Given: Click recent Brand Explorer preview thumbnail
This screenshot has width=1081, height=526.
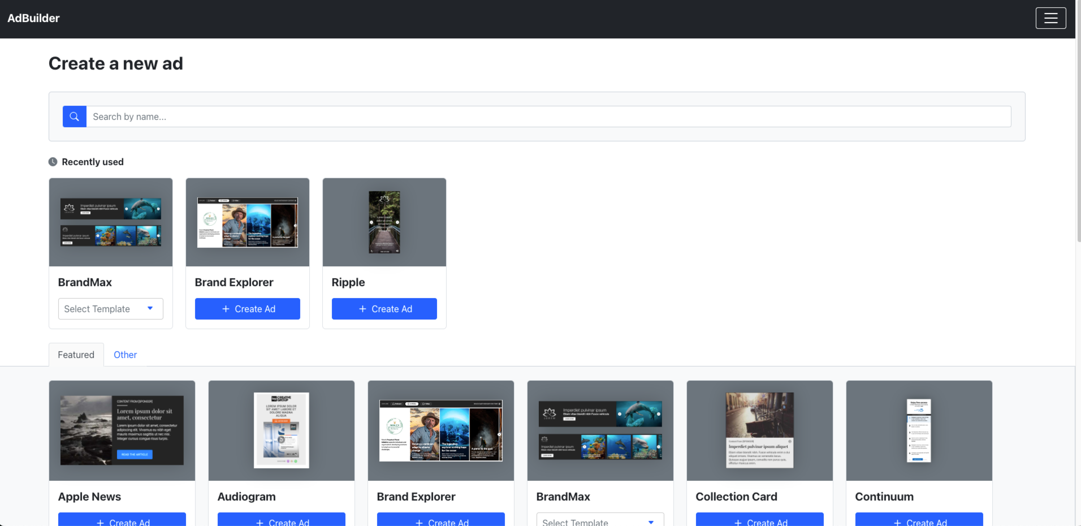Looking at the screenshot, I should (x=247, y=222).
